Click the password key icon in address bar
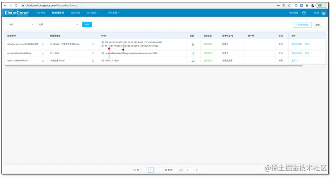333x178 pixels. pyautogui.click(x=278, y=6)
